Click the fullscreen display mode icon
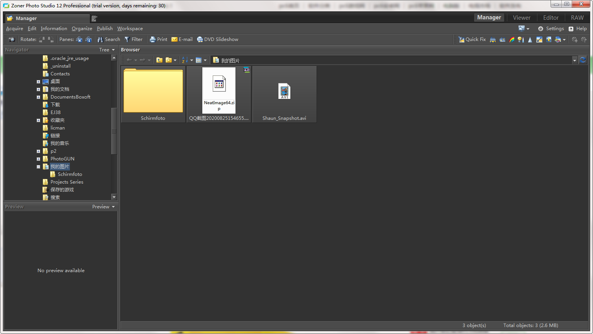This screenshot has width=593, height=334. [x=522, y=29]
